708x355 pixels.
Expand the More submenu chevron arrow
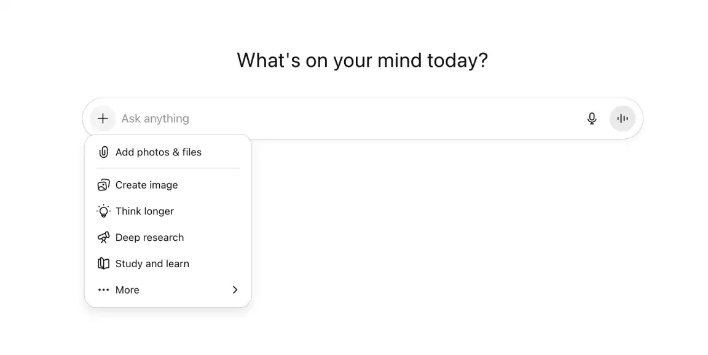coord(235,290)
